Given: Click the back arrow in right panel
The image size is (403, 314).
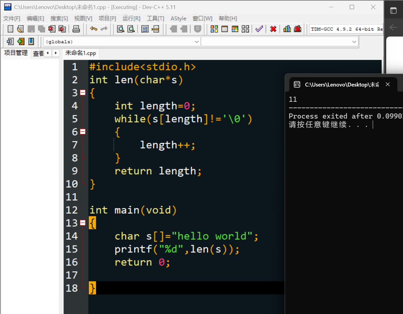Looking at the screenshot, I should coord(393,28).
